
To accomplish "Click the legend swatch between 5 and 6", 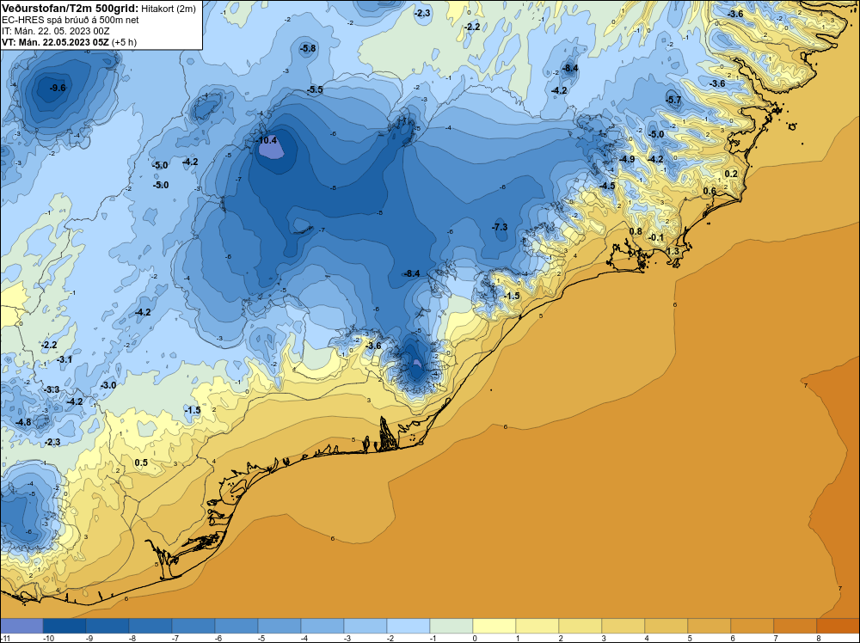I will 709,626.
